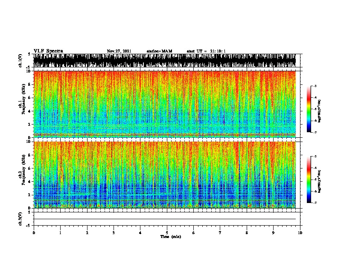Click the "Time (min)" axis label
338x261 pixels.
click(x=171, y=237)
